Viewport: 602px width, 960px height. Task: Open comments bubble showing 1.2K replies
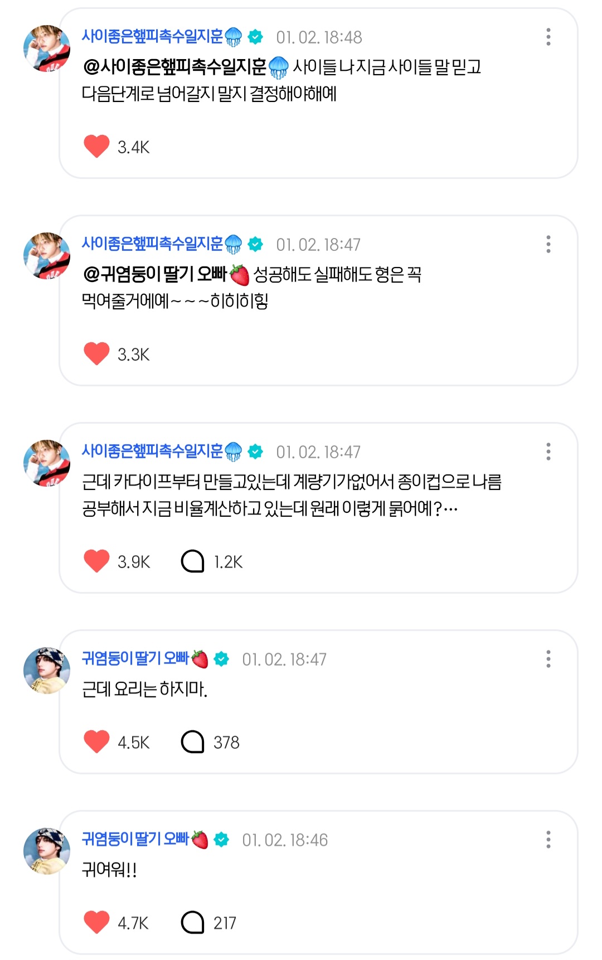(193, 561)
